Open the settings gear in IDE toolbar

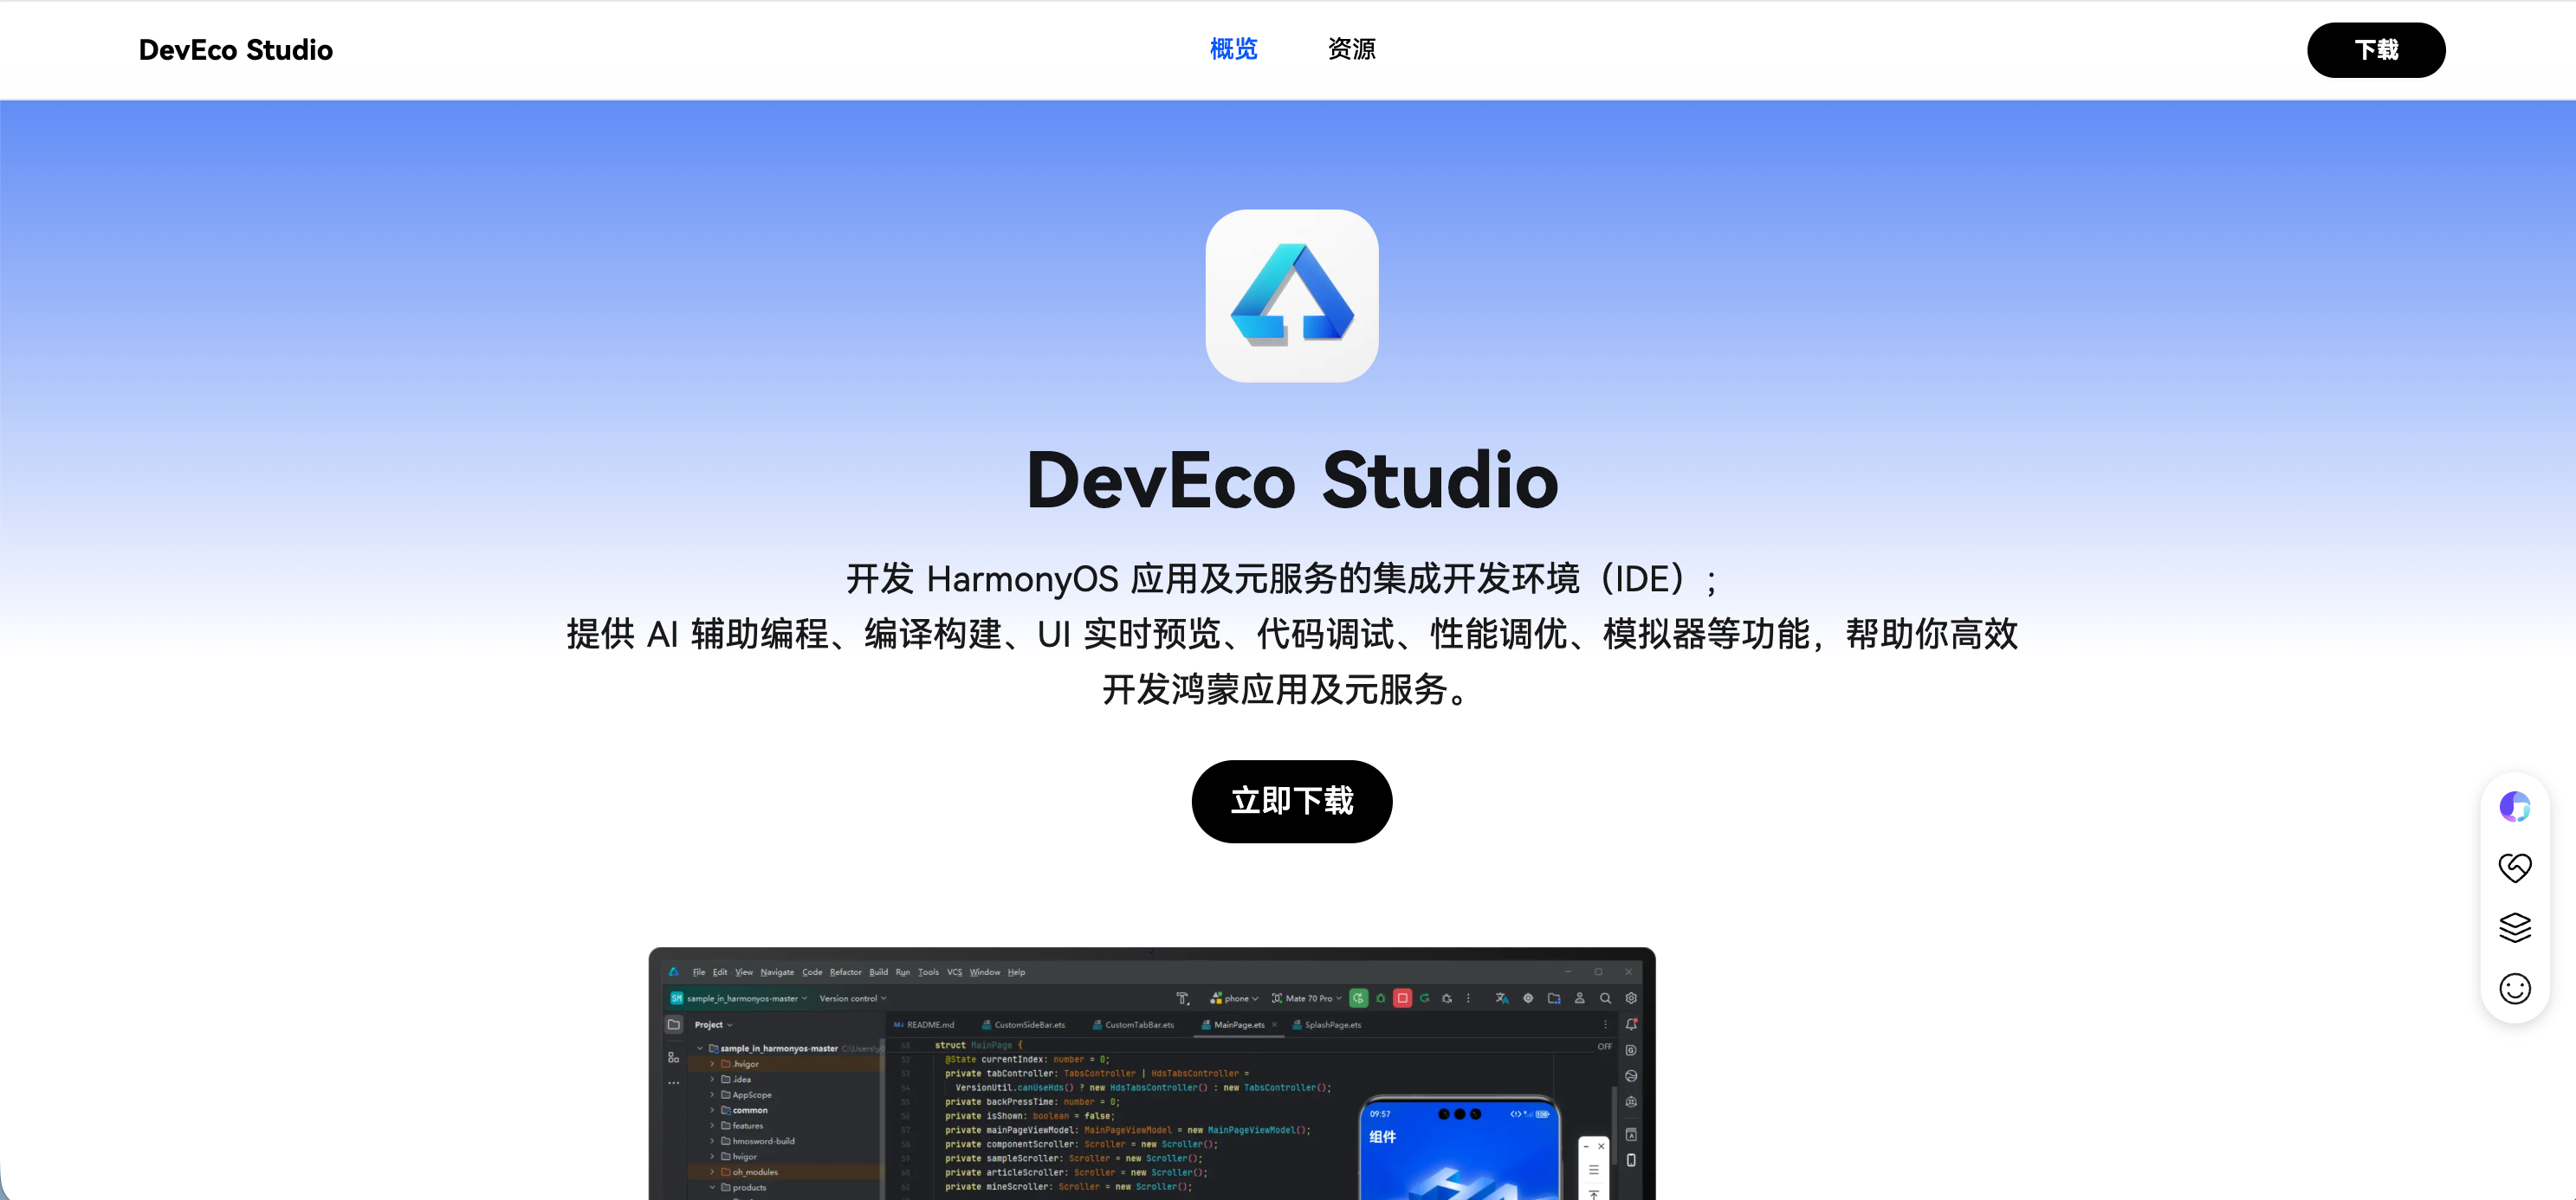coord(1631,998)
